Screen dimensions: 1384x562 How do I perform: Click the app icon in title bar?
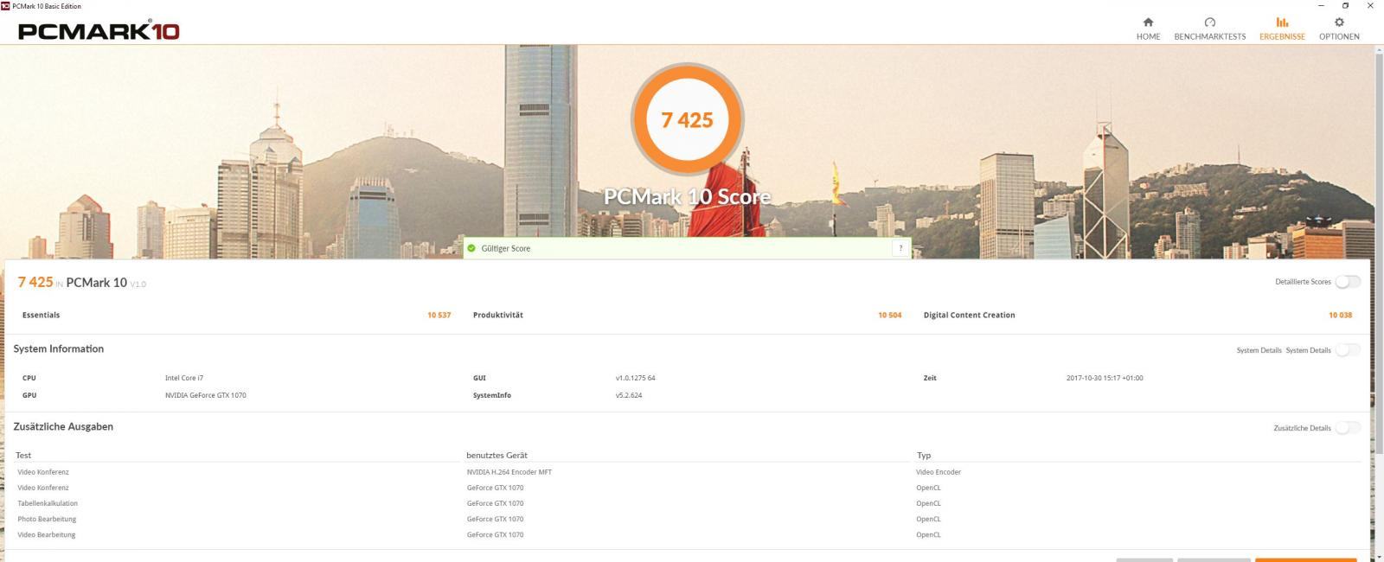[6, 6]
